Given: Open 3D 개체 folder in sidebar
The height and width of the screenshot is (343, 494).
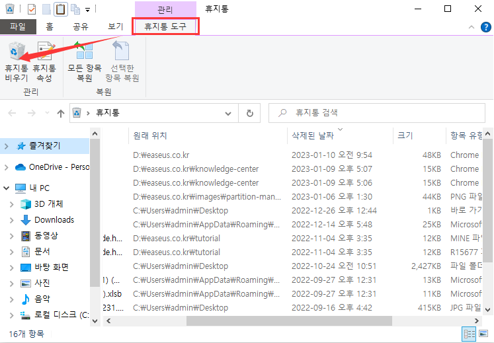Looking at the screenshot, I should [x=42, y=204].
